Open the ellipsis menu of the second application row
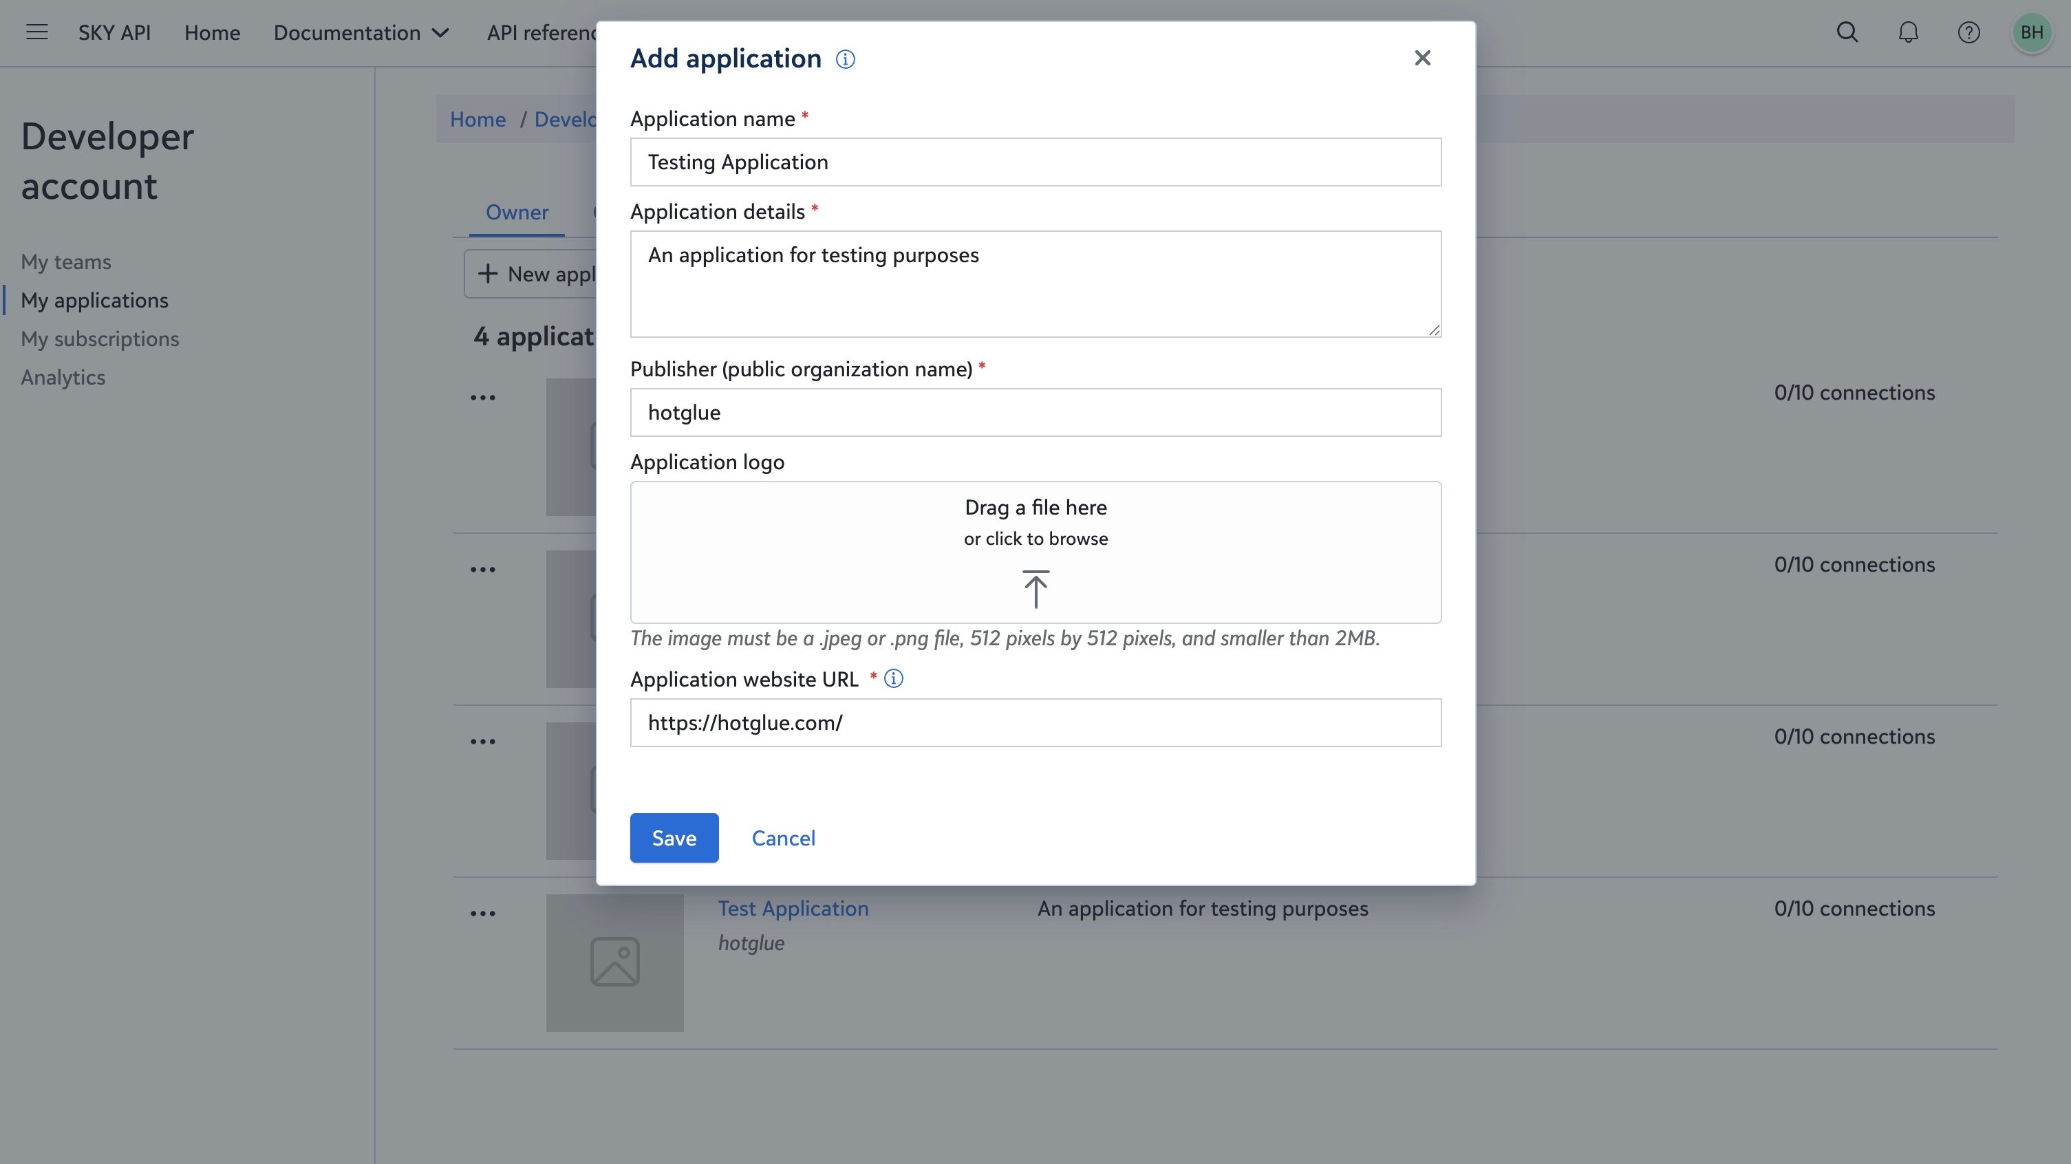Image resolution: width=2071 pixels, height=1164 pixels. point(482,569)
